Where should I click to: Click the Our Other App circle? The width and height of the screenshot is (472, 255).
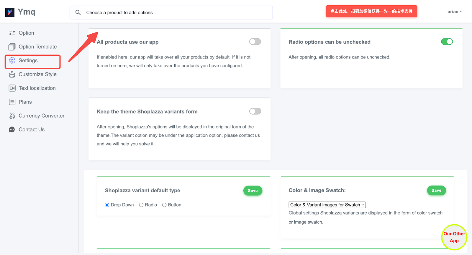pos(454,237)
